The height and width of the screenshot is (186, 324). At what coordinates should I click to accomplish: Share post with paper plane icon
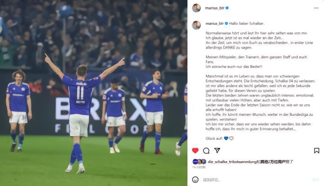point(217,151)
